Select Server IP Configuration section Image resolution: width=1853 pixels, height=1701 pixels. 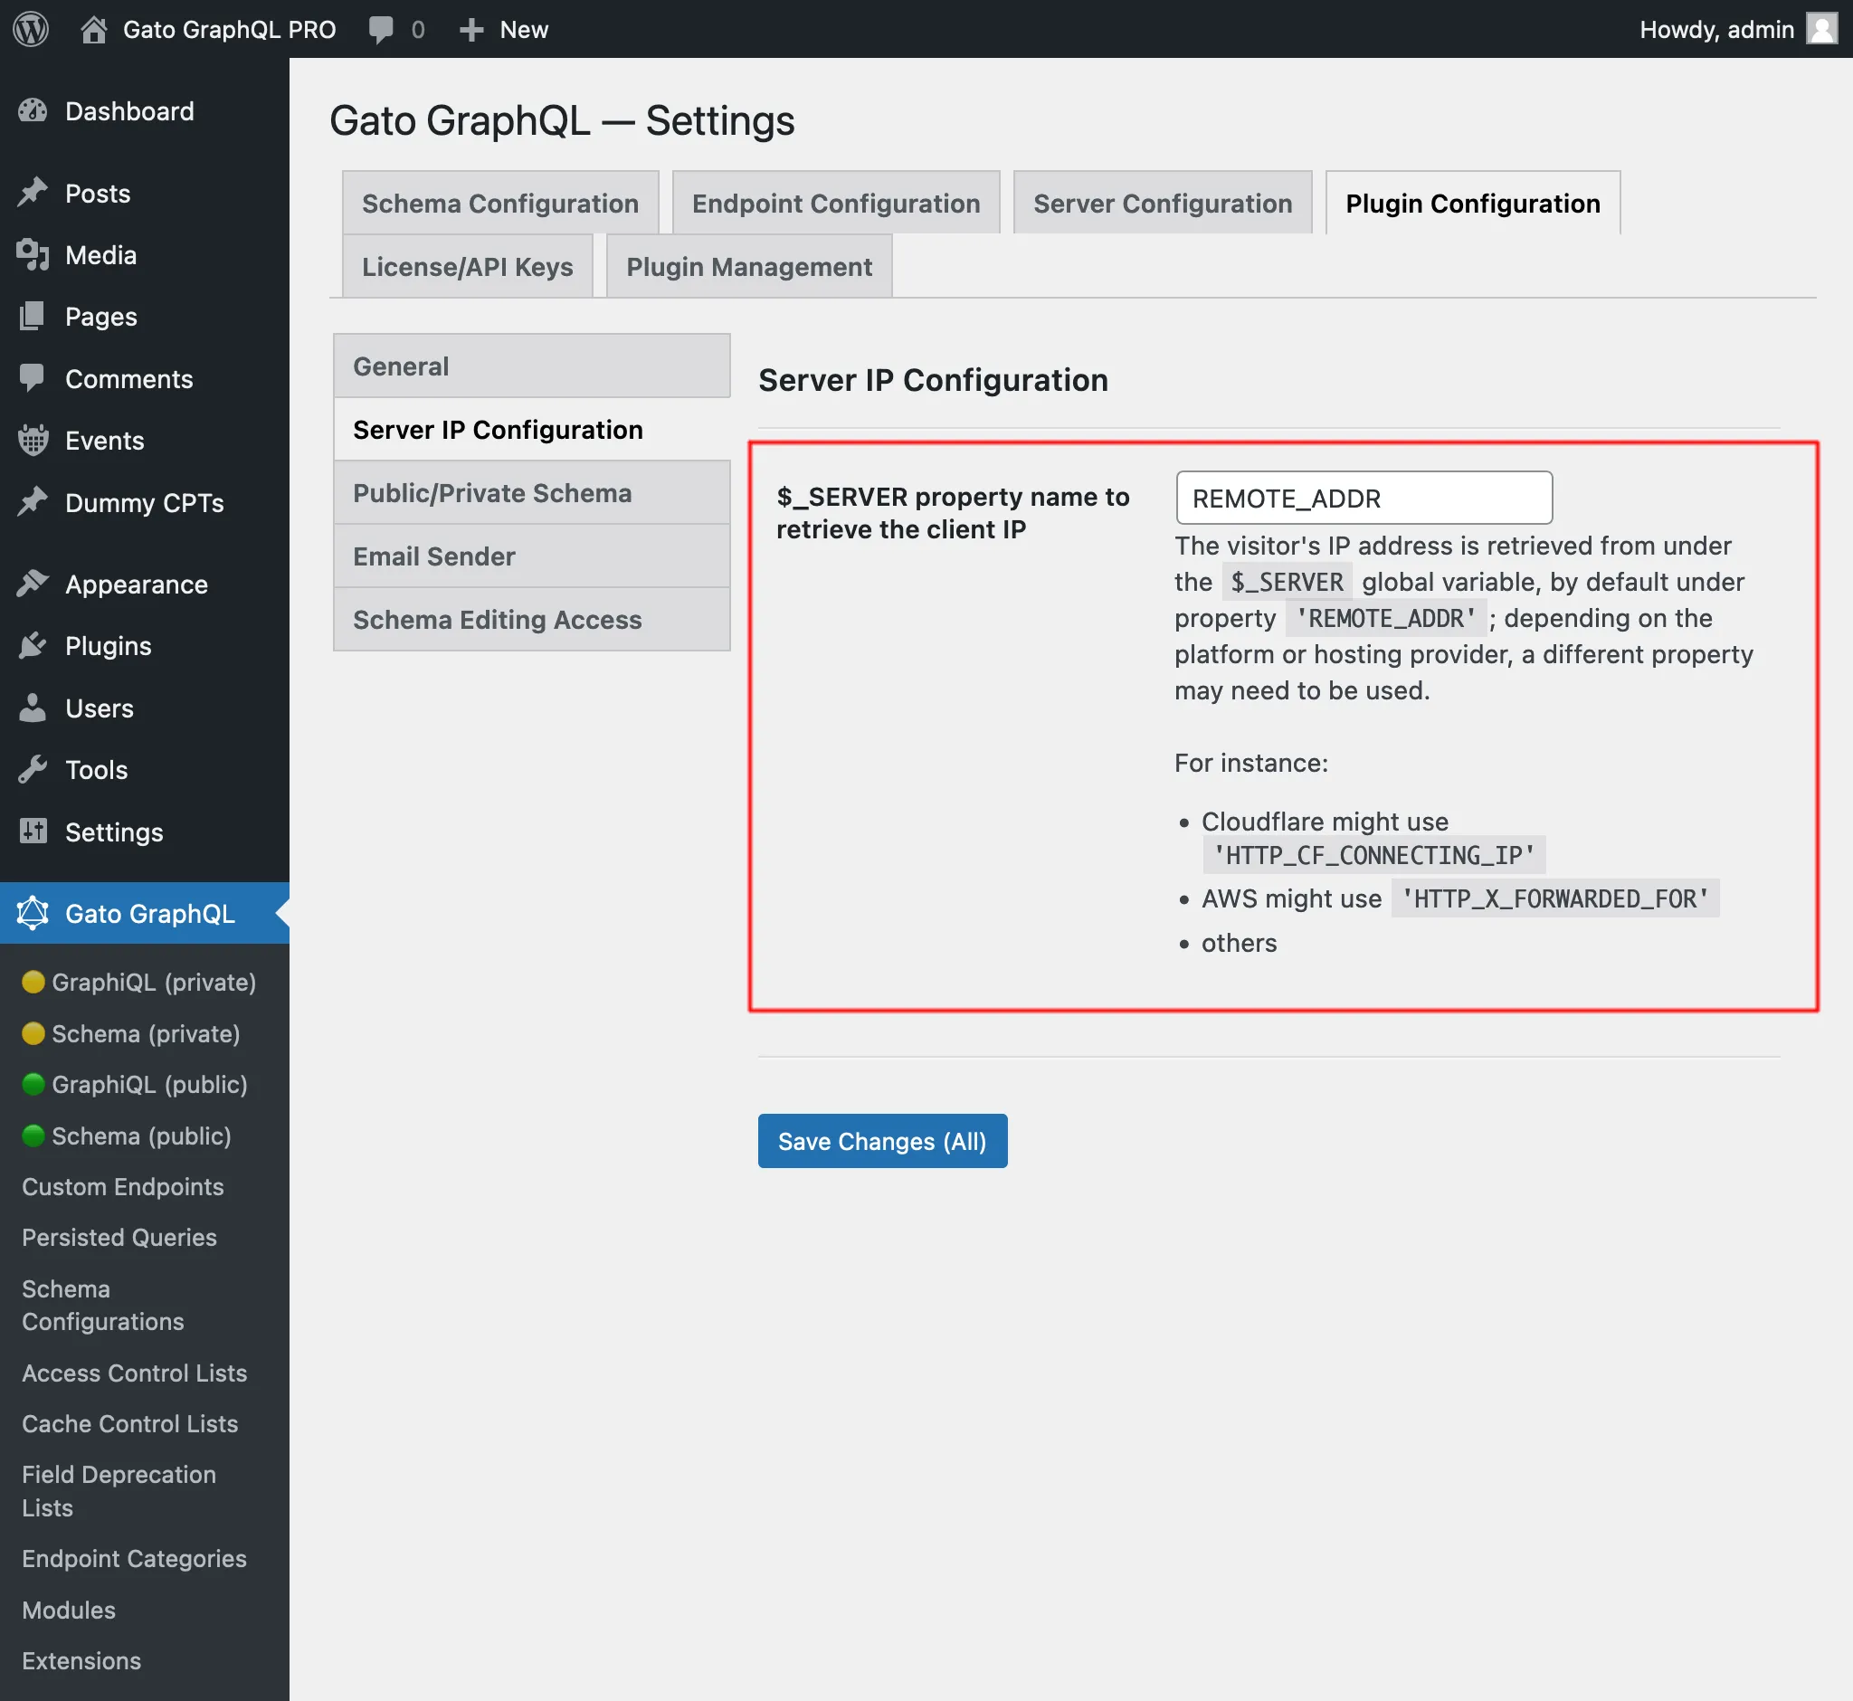(532, 430)
